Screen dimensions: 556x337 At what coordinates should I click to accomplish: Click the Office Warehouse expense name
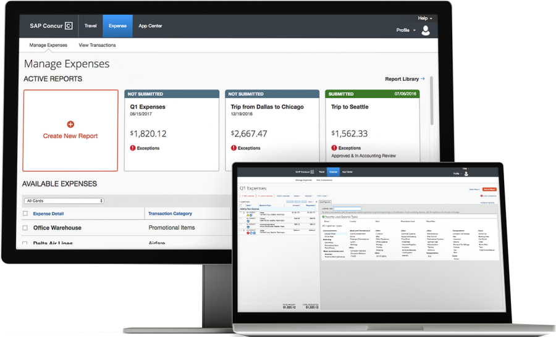click(x=57, y=228)
